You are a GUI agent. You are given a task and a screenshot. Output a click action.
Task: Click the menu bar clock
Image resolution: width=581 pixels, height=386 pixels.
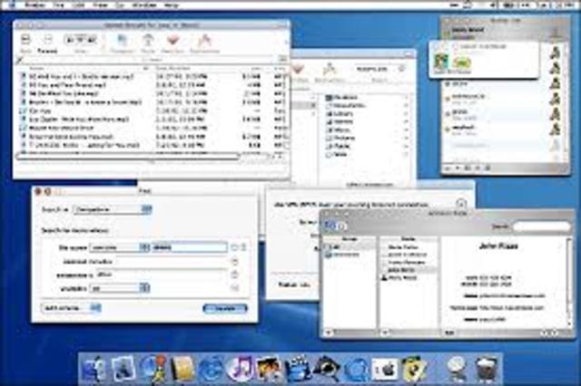556,5
